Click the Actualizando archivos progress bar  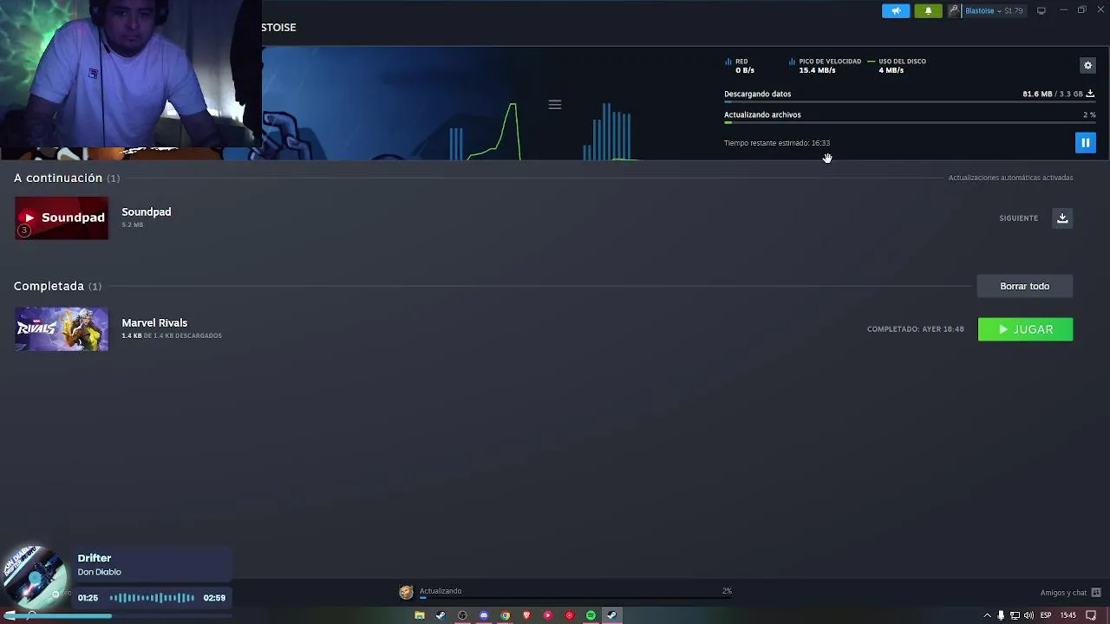point(910,123)
